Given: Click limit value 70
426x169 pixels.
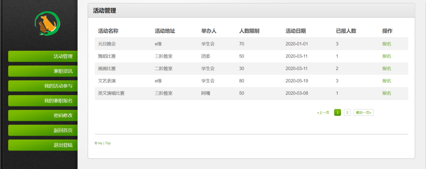Looking at the screenshot, I should click(x=242, y=44).
